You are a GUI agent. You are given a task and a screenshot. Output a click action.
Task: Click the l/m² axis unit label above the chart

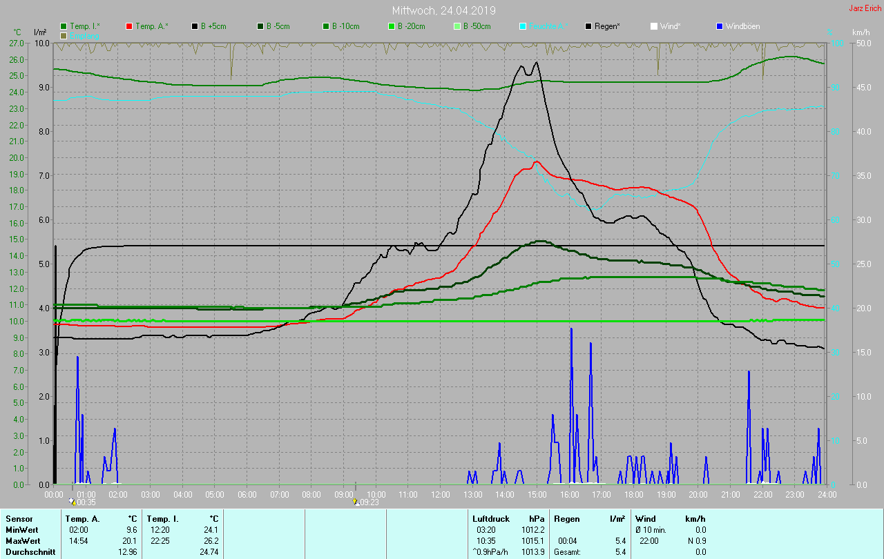40,32
